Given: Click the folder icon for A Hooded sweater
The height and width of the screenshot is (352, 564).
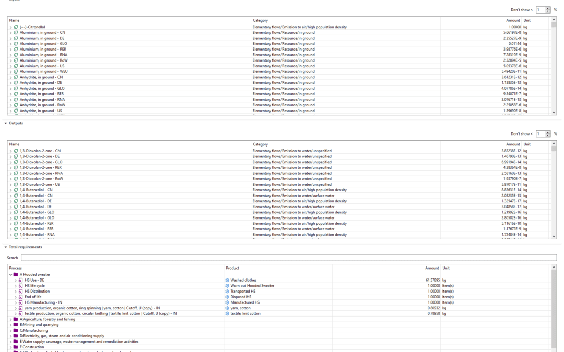Looking at the screenshot, I should click(16, 275).
